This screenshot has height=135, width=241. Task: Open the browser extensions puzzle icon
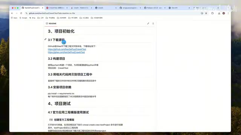click(x=212, y=13)
